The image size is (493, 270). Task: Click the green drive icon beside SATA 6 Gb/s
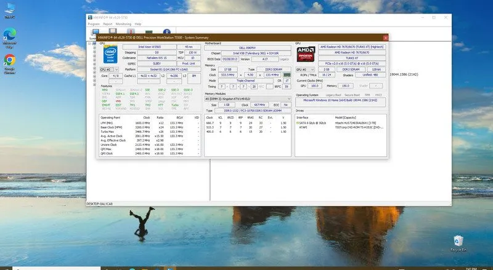298,123
